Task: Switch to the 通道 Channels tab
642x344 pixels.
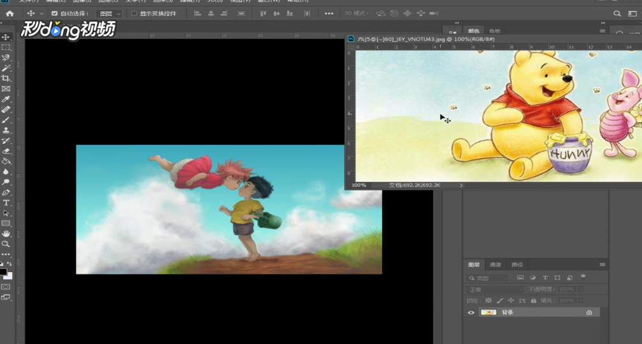Action: point(496,265)
